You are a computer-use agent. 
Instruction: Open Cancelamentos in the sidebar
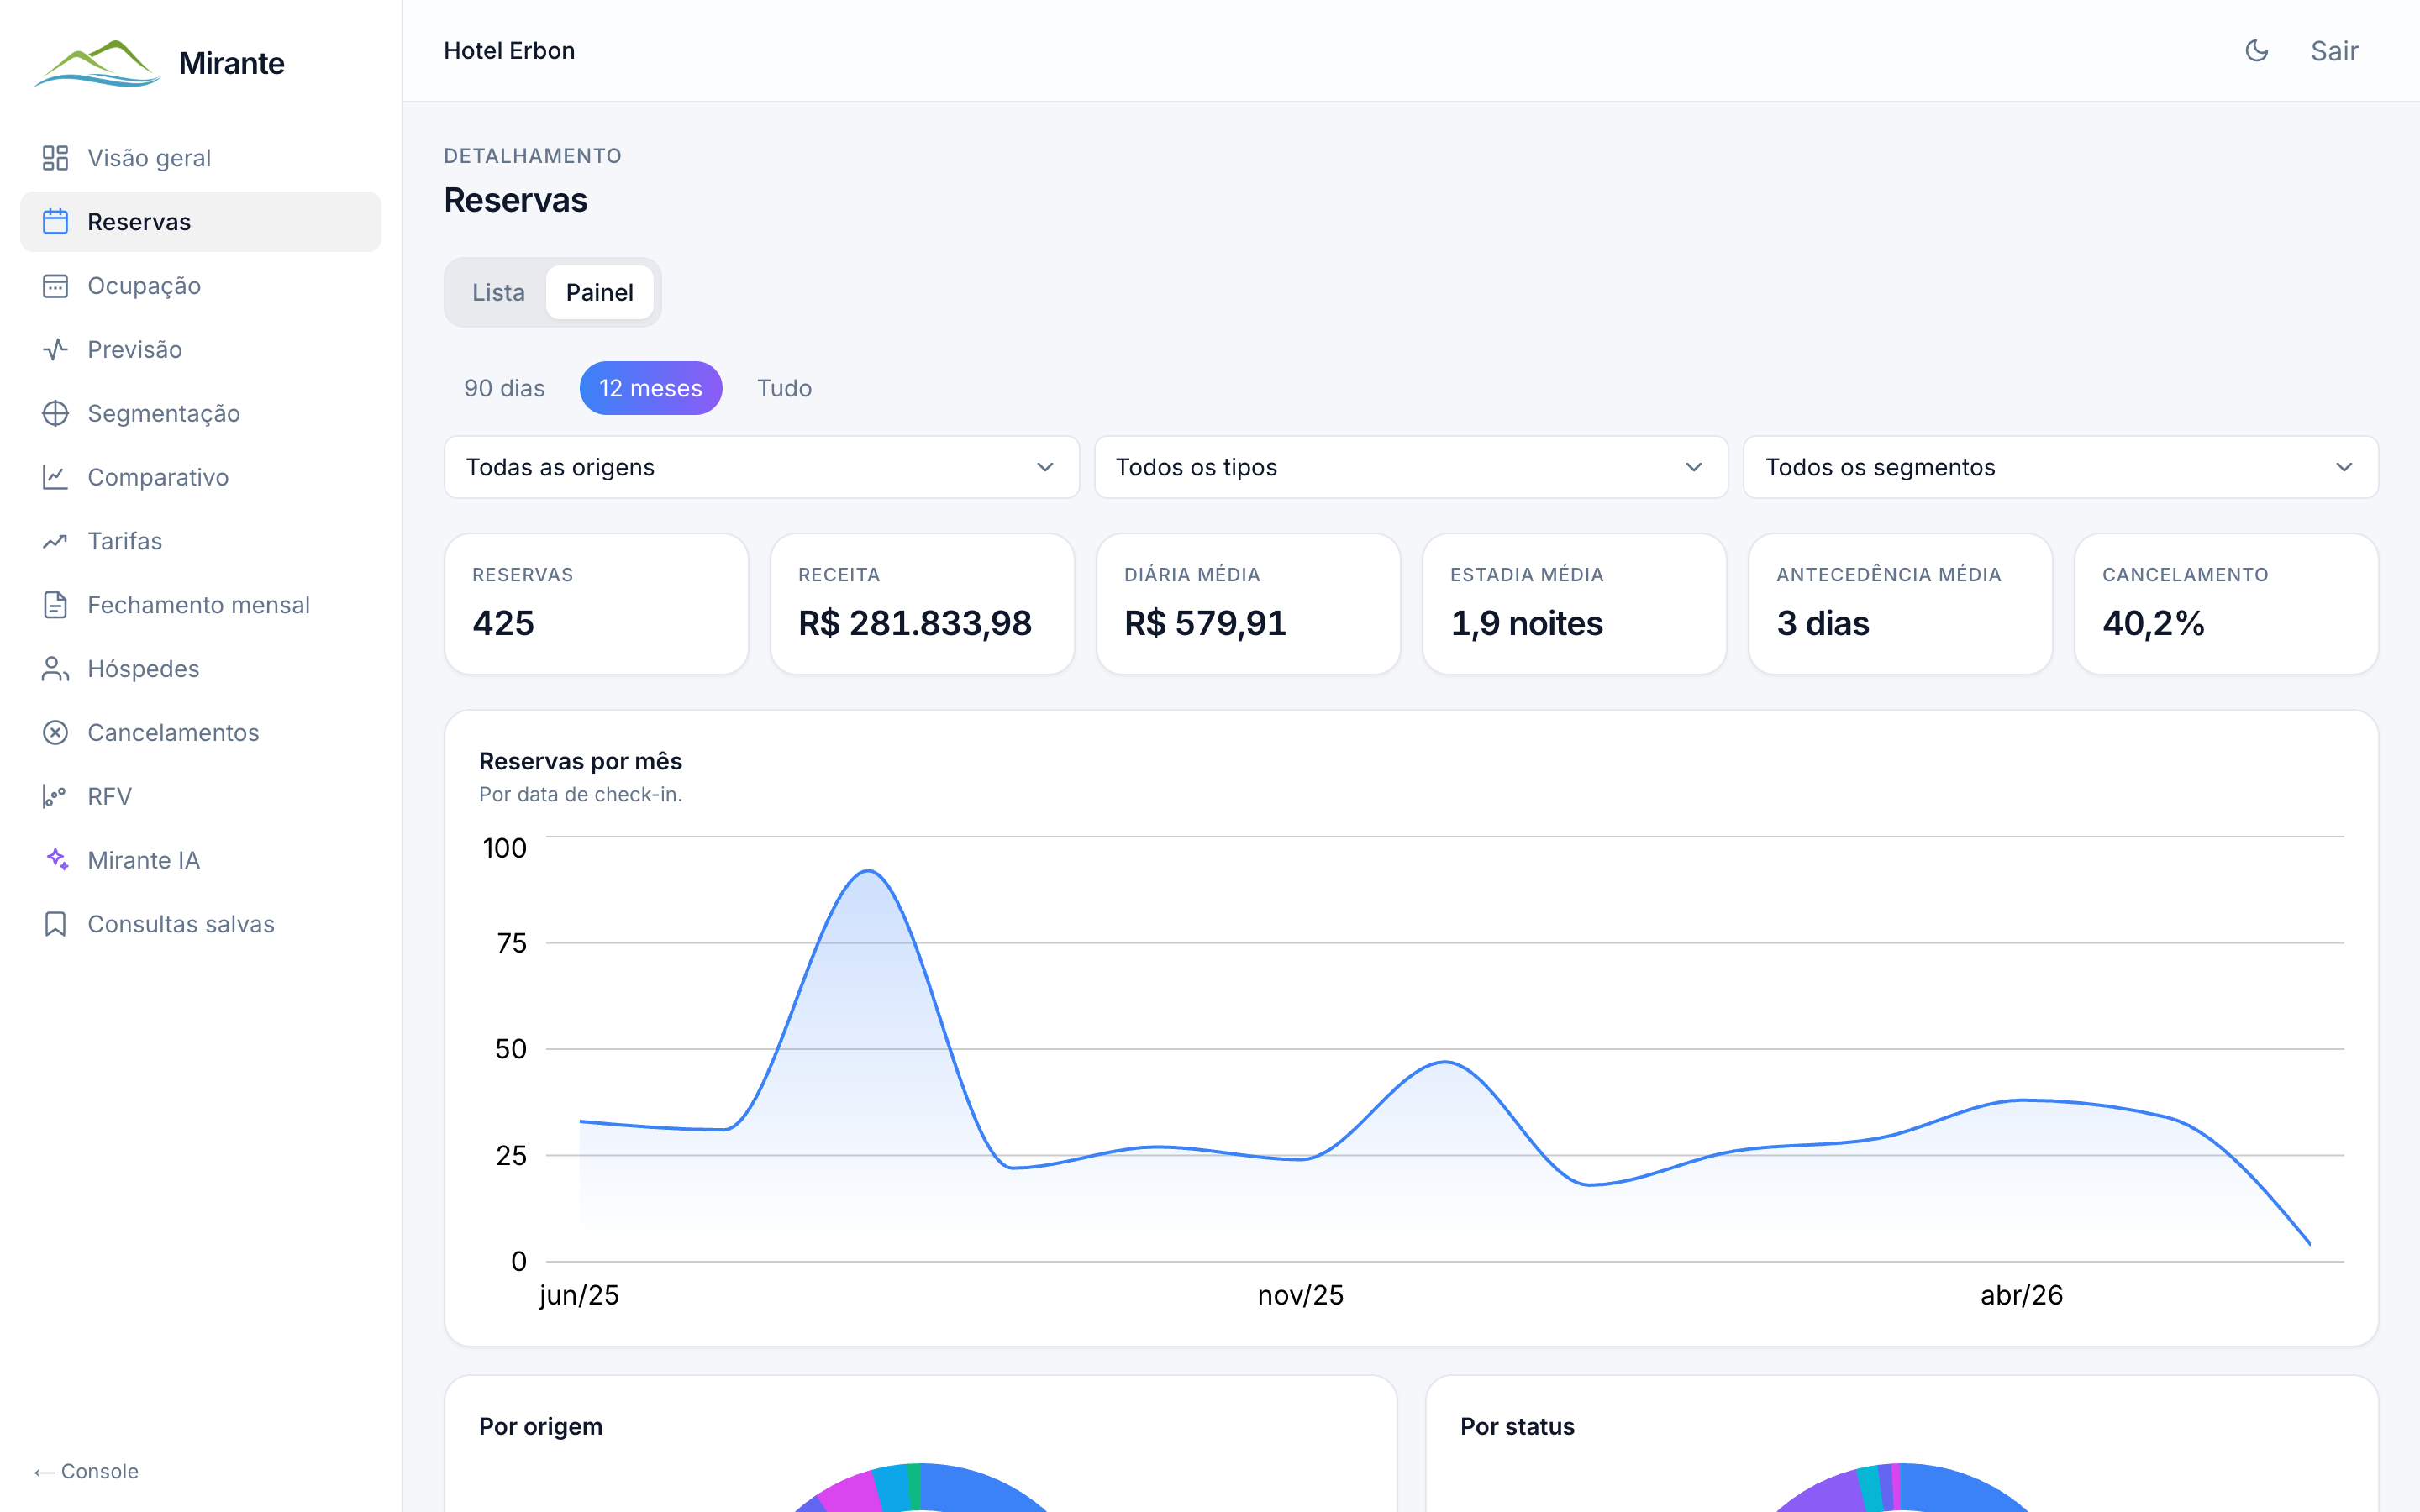click(x=201, y=733)
